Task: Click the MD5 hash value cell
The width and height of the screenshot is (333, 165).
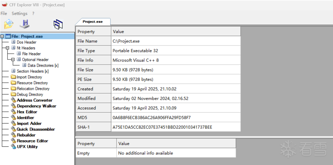Action: 151,118
